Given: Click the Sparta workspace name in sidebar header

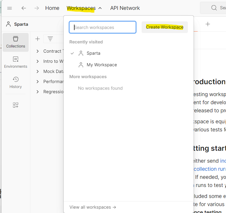Looking at the screenshot, I should point(21,24).
